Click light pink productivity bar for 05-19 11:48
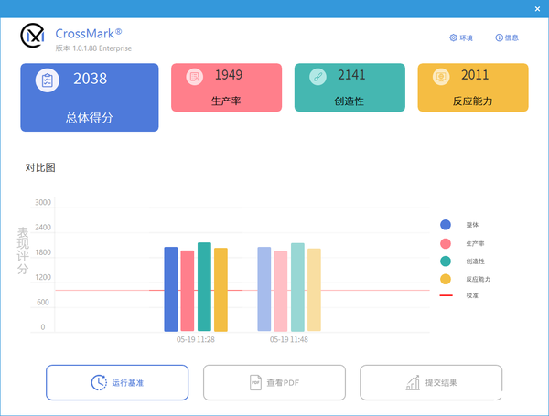 tap(281, 291)
